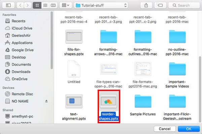Select the no-outline-ppt-2016-mac folder icon
202x134 pixels.
click(177, 37)
